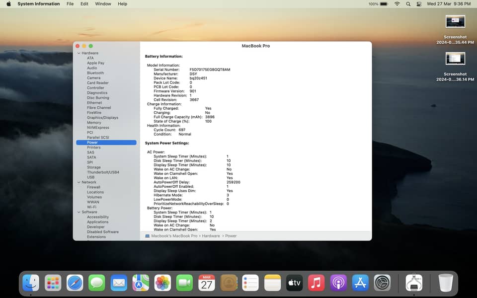Click the Spotlight search magnifier icon
The width and height of the screenshot is (477, 298).
(x=408, y=4)
